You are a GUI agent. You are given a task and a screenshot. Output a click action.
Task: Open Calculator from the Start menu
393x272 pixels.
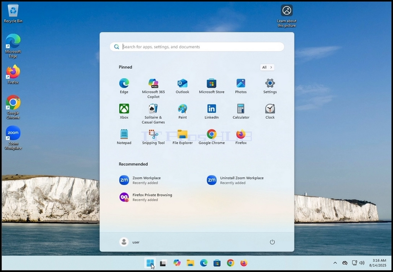coord(240,111)
